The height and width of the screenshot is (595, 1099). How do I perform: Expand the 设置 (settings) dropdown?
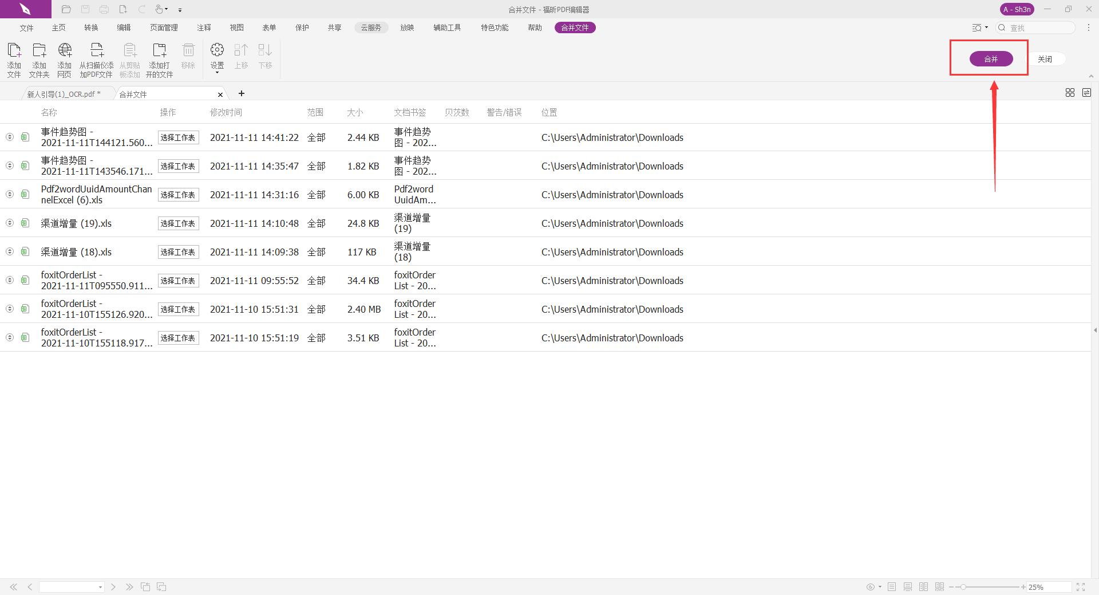[x=217, y=72]
